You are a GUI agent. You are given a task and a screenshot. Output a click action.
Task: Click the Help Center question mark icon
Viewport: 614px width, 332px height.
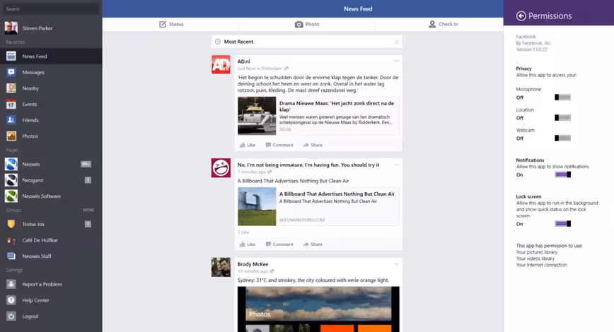pyautogui.click(x=11, y=300)
